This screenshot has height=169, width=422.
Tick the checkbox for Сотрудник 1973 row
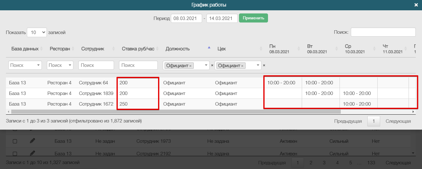15,141
